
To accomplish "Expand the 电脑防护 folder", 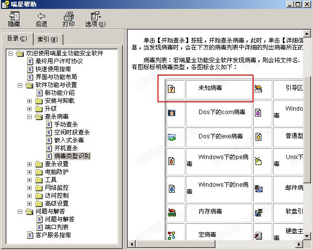I will 29,172.
